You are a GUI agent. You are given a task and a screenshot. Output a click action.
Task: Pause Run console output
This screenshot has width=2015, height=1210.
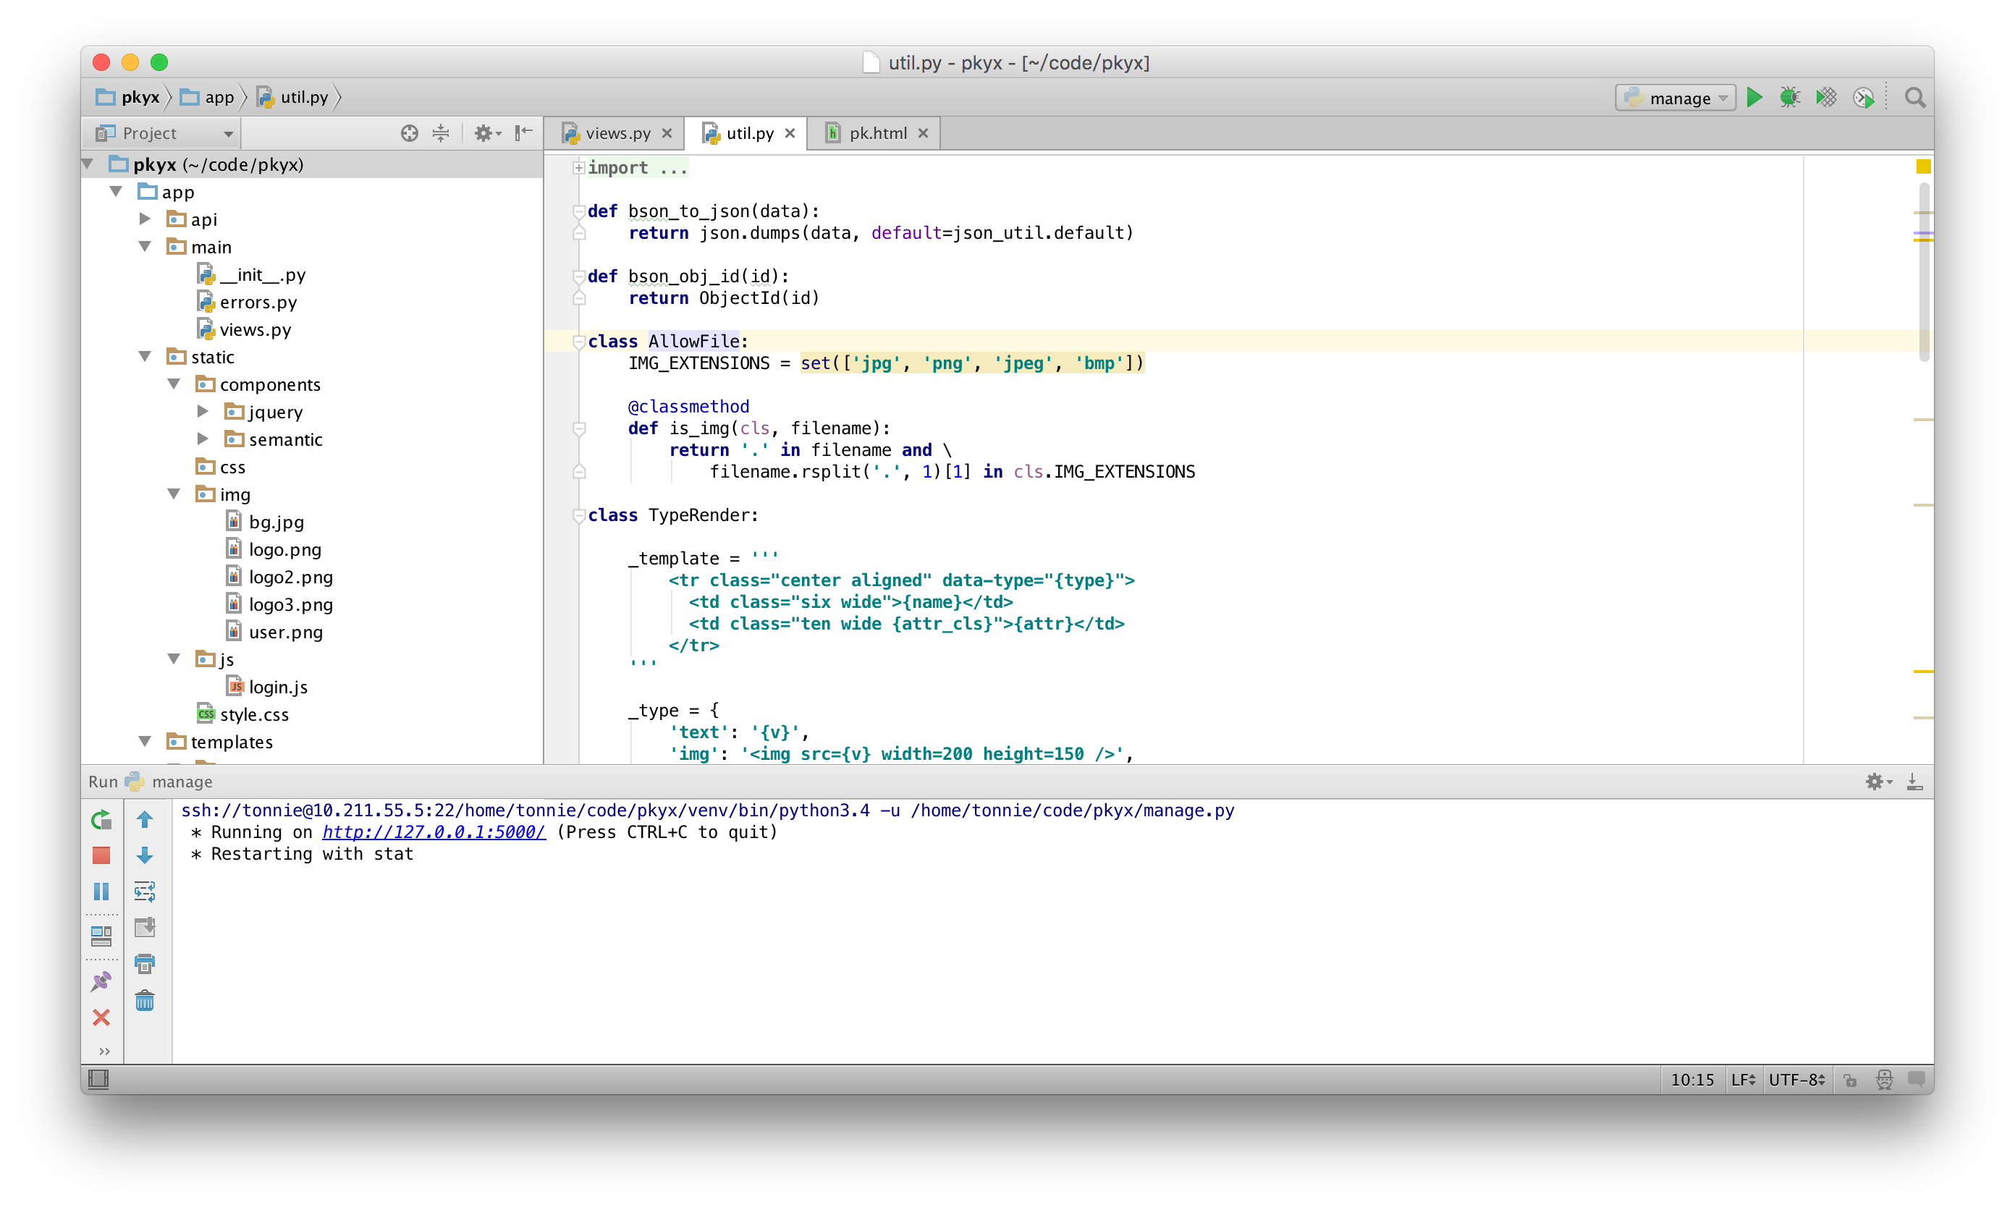(101, 891)
